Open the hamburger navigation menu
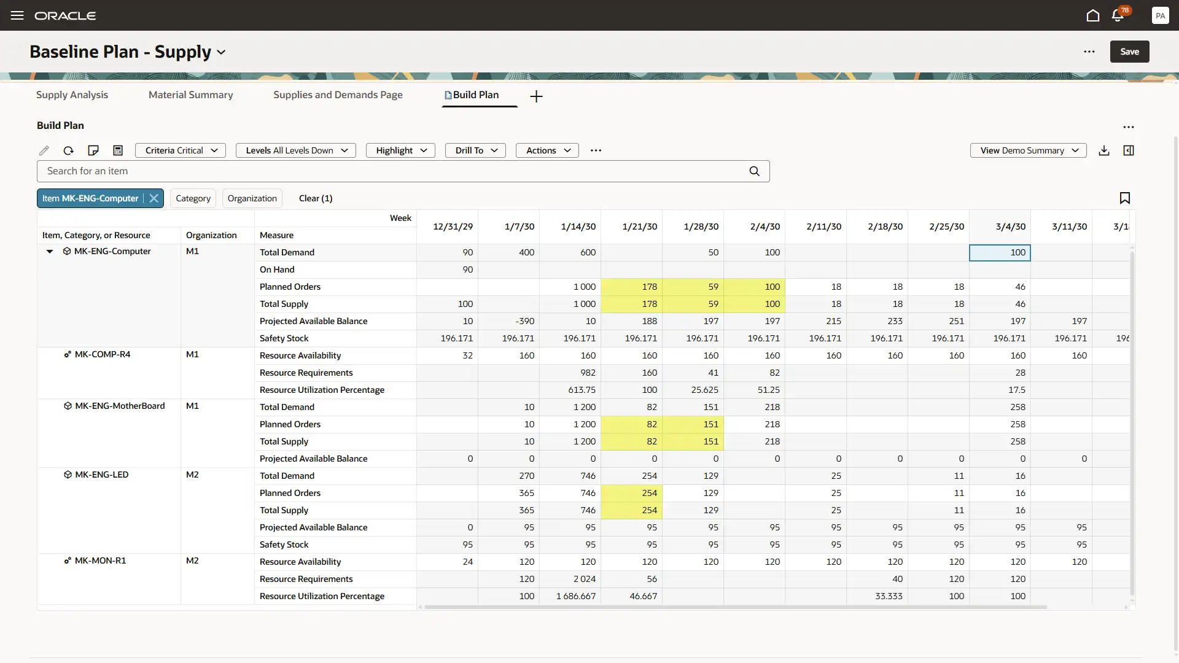1179x663 pixels. pyautogui.click(x=17, y=15)
